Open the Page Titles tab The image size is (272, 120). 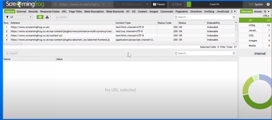point(75,11)
